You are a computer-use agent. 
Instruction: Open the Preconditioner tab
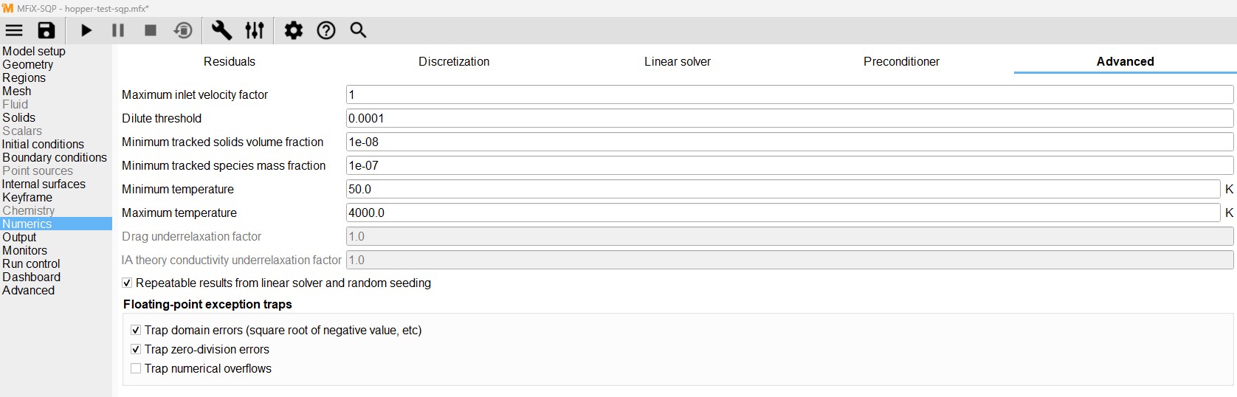pyautogui.click(x=901, y=61)
